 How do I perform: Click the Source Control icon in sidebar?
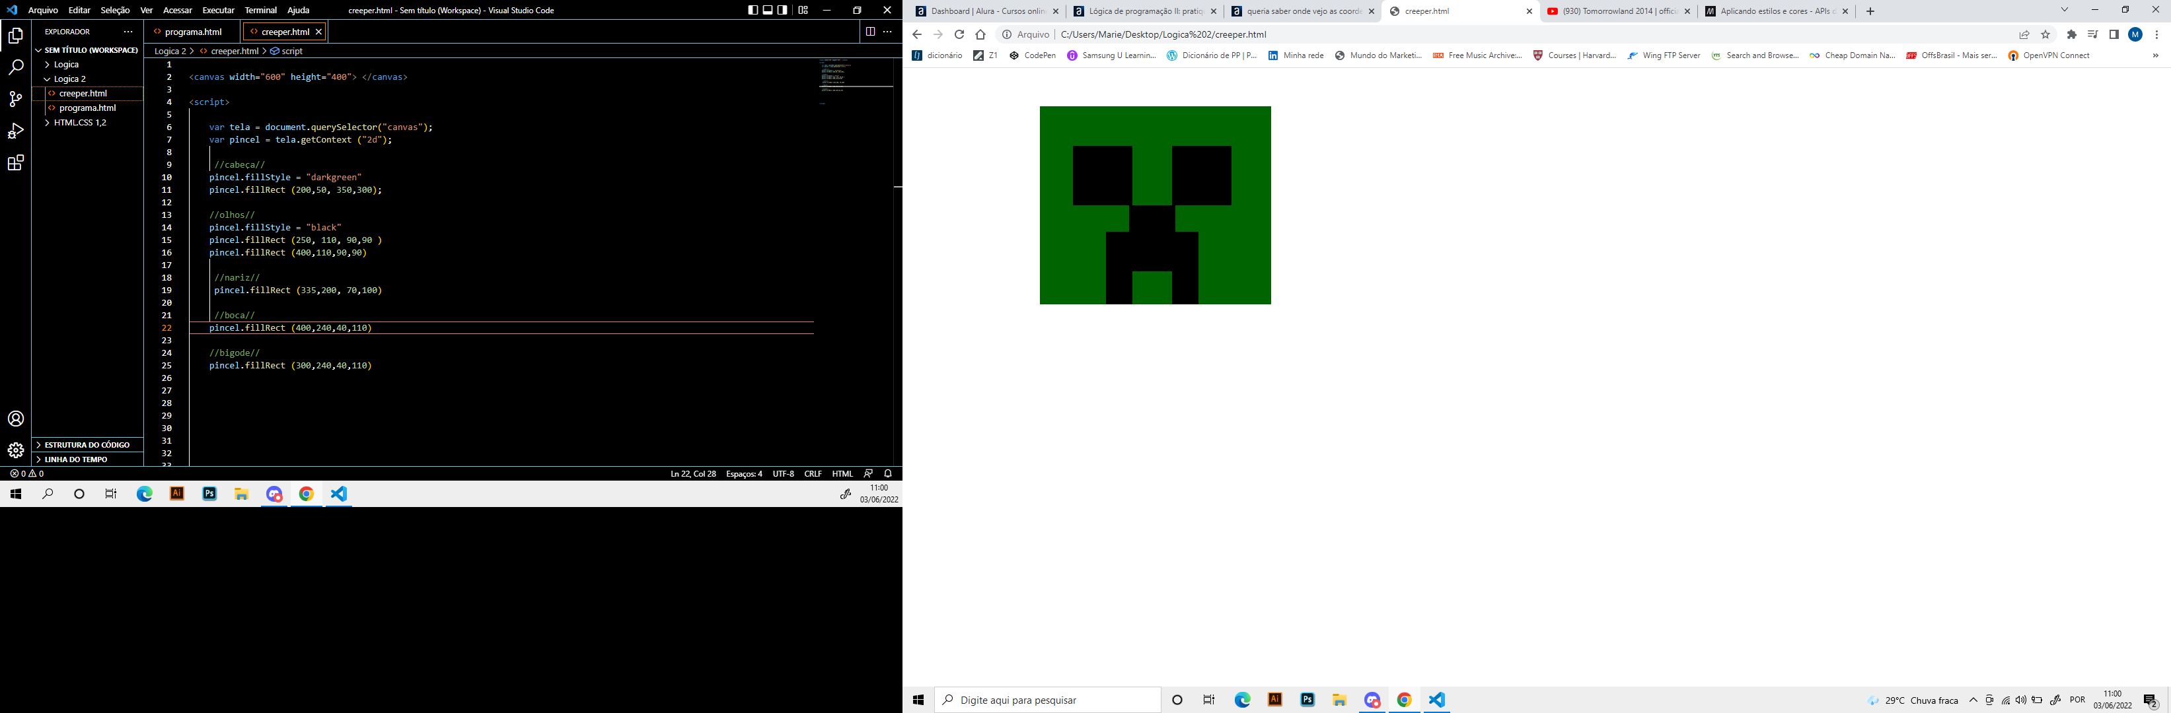point(15,98)
